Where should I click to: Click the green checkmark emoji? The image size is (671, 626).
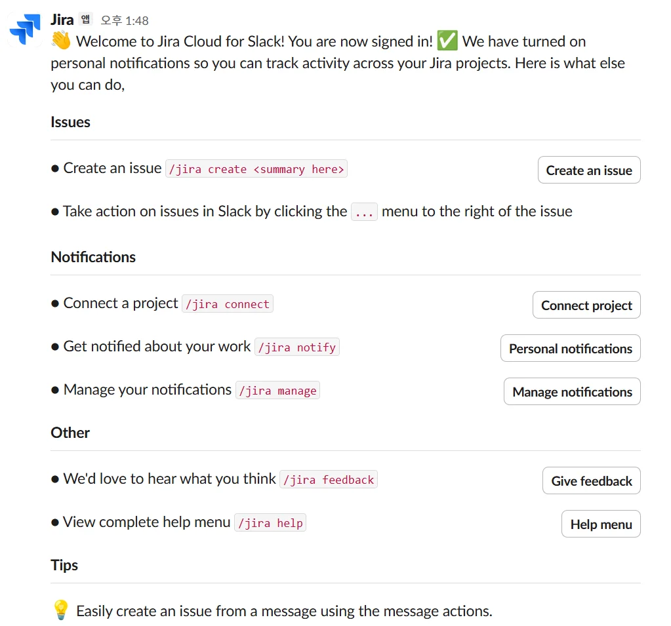point(447,41)
